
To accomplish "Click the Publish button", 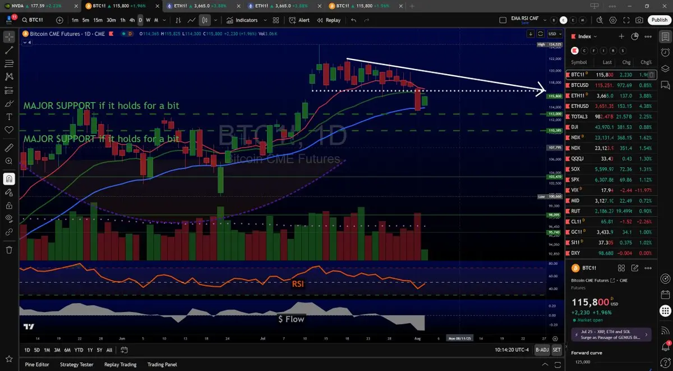I will [x=659, y=20].
